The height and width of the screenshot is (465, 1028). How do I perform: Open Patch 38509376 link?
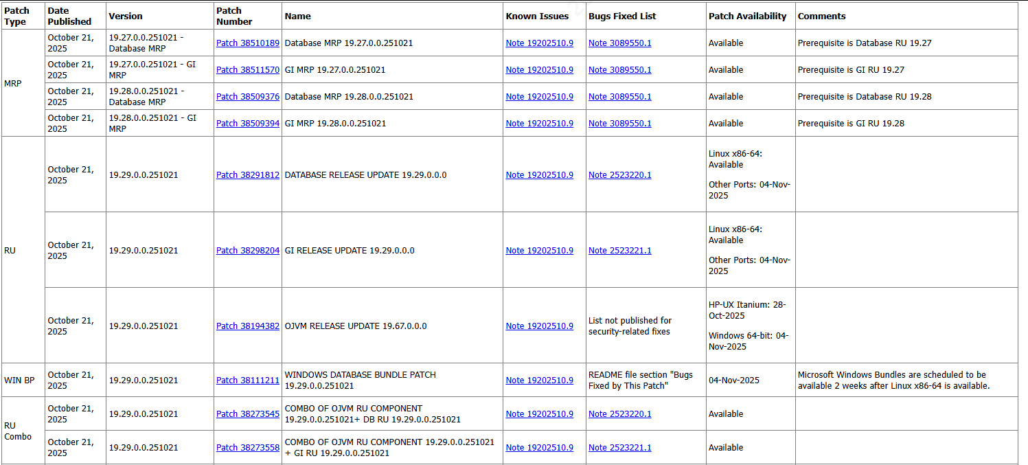click(x=248, y=97)
